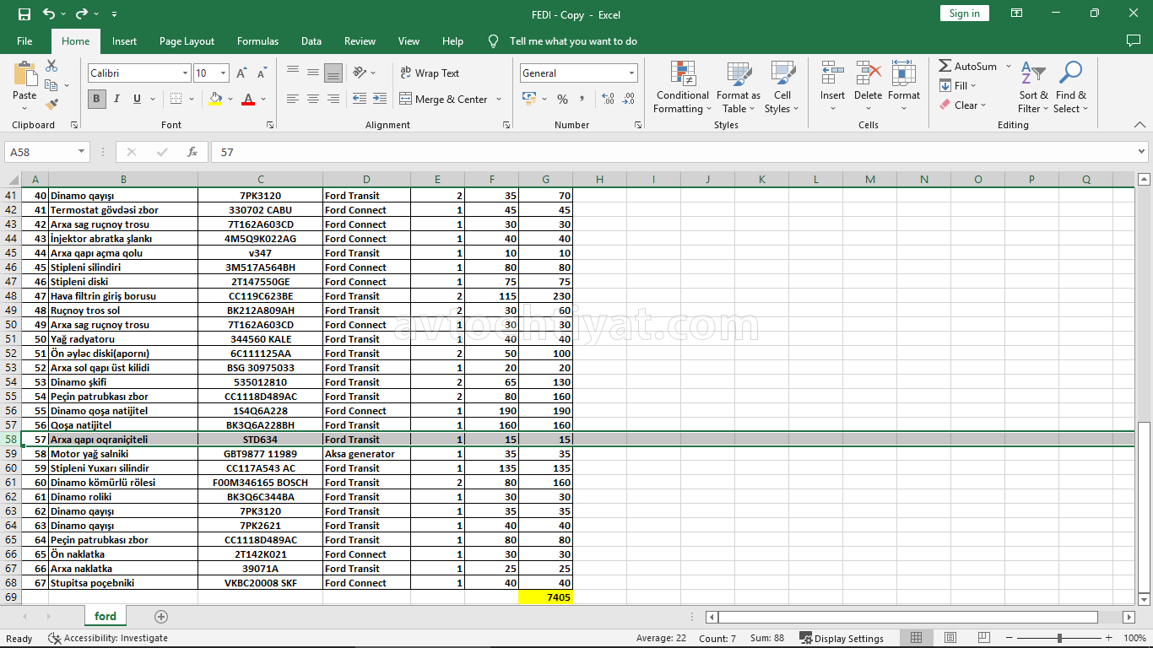The width and height of the screenshot is (1153, 648).
Task: Increase decimal places
Action: pyautogui.click(x=608, y=99)
